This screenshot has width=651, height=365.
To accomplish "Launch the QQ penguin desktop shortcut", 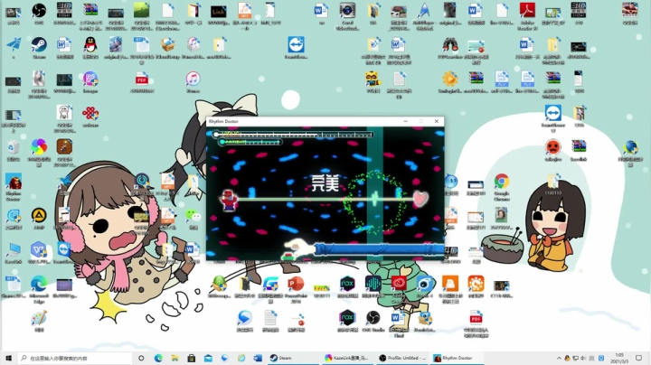I will coord(90,45).
